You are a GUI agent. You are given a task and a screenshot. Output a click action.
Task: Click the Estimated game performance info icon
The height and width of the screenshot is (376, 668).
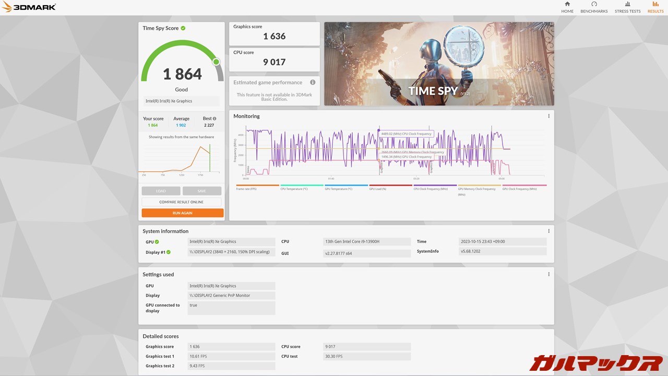tap(313, 83)
